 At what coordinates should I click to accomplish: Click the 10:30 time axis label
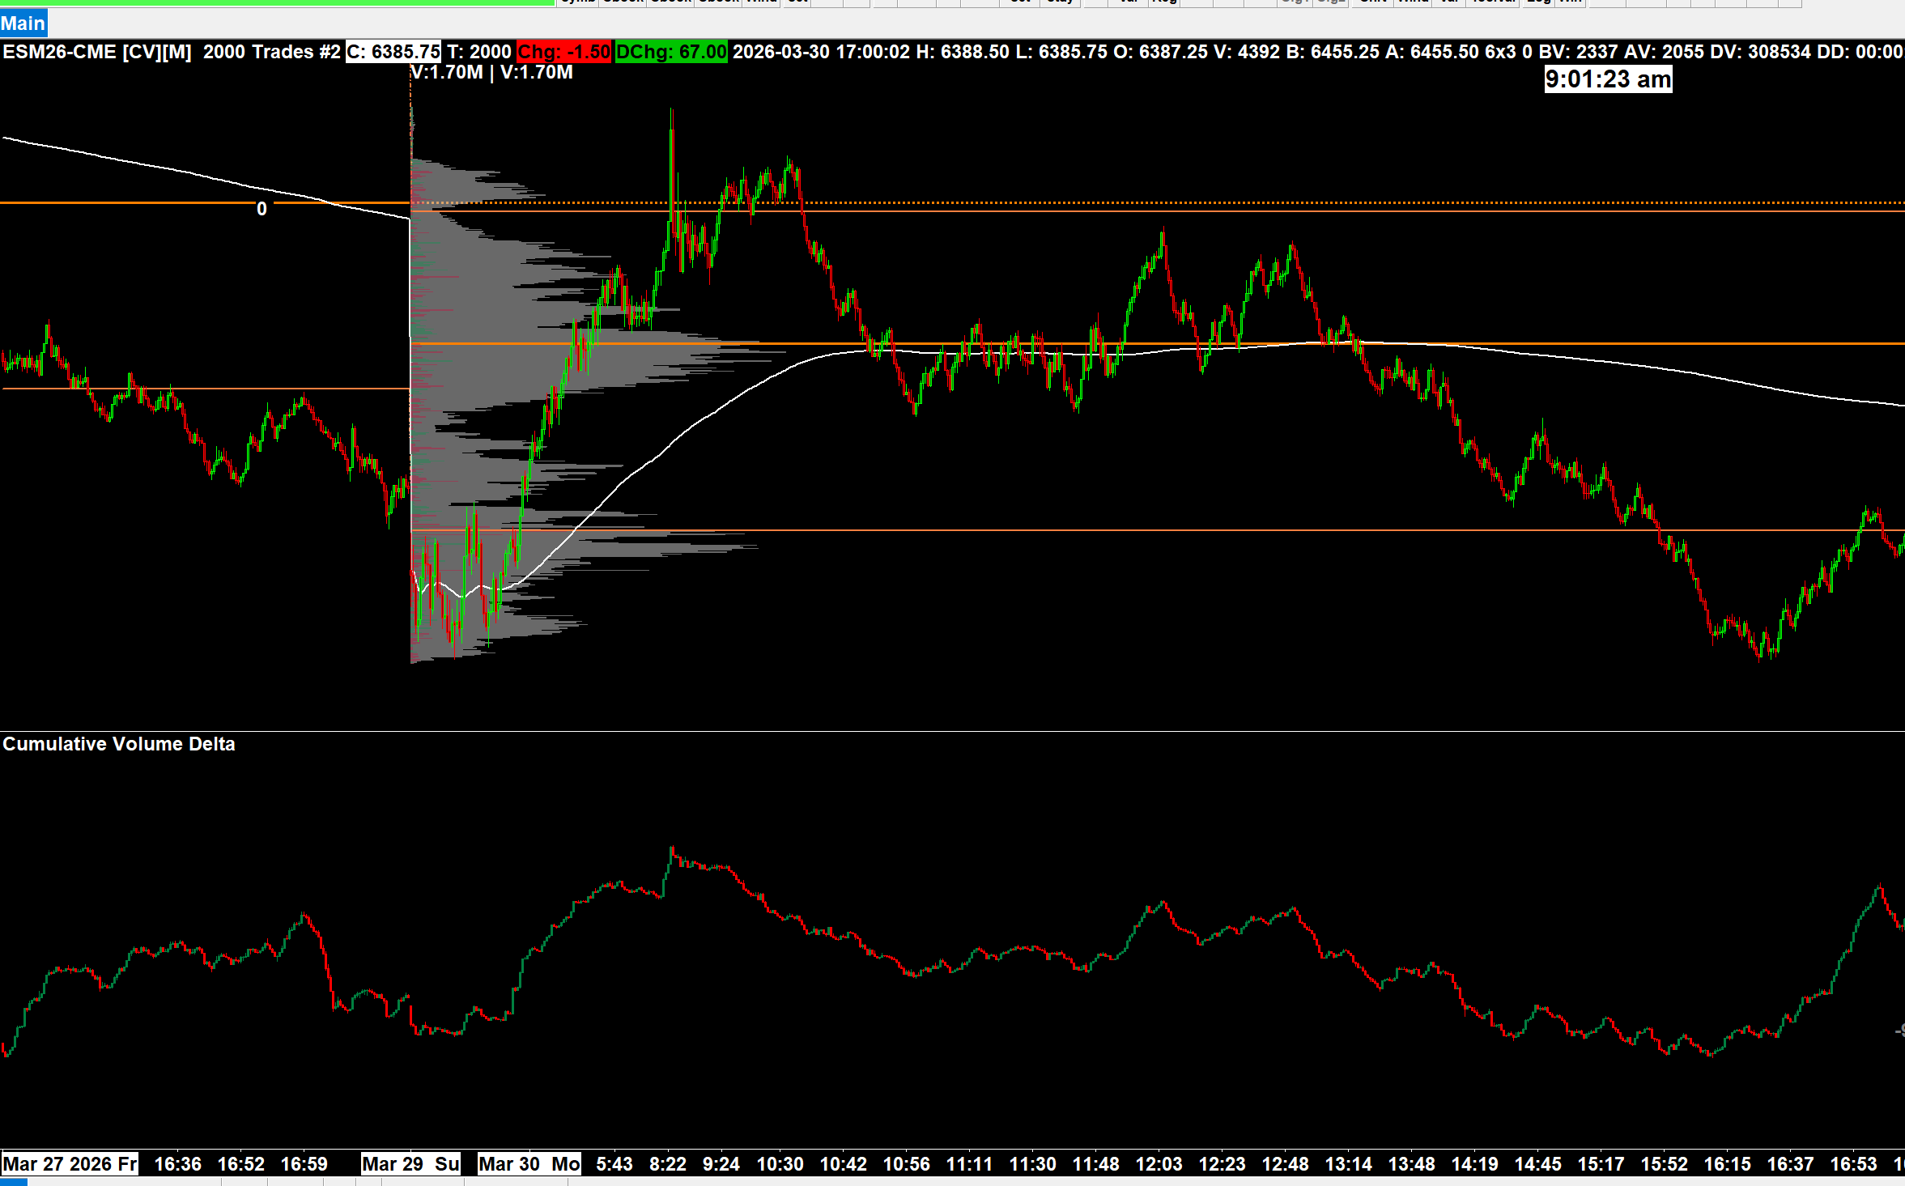[780, 1164]
